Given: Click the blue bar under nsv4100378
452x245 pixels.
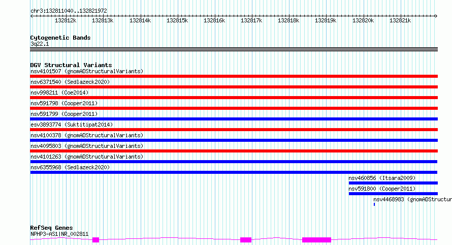Looking at the screenshot, I should pyautogui.click(x=234, y=140).
